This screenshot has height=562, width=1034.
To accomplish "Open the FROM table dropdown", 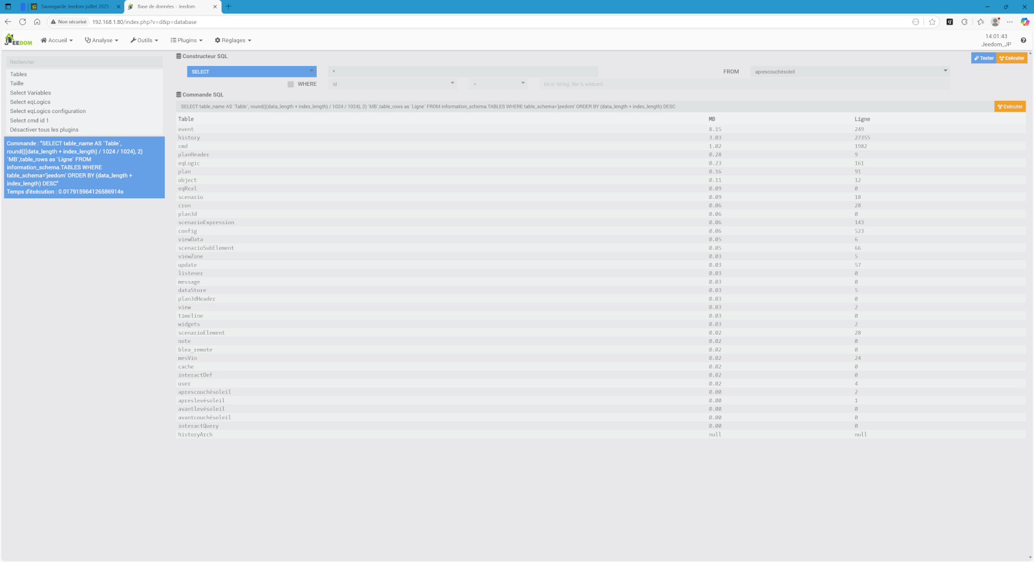I will 850,72.
